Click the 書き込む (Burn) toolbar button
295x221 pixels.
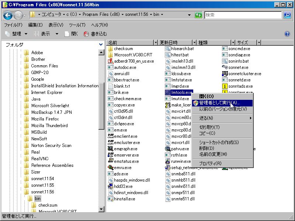[95, 34]
